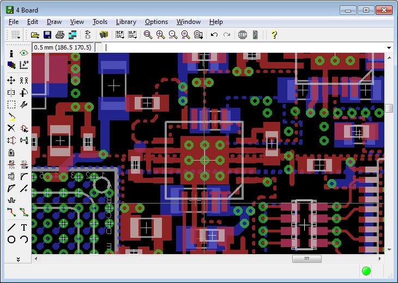Zoom out with the minus magnifier
398x283 pixels.
coord(173,34)
